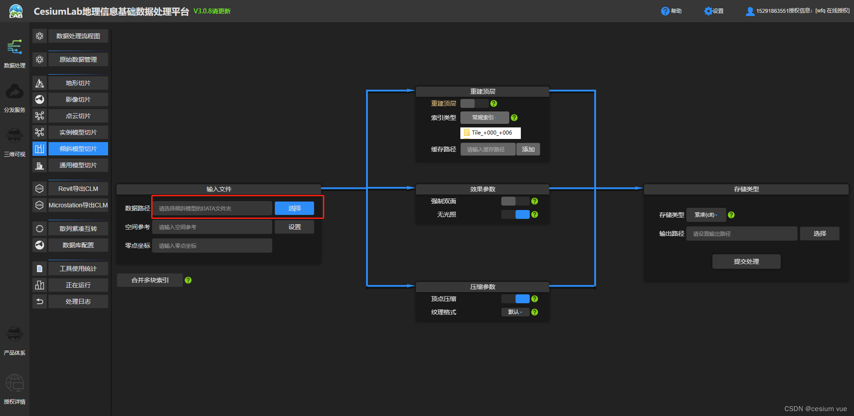Click the help icon next to 索引类型
Screen dimensions: 854x416
514,118
